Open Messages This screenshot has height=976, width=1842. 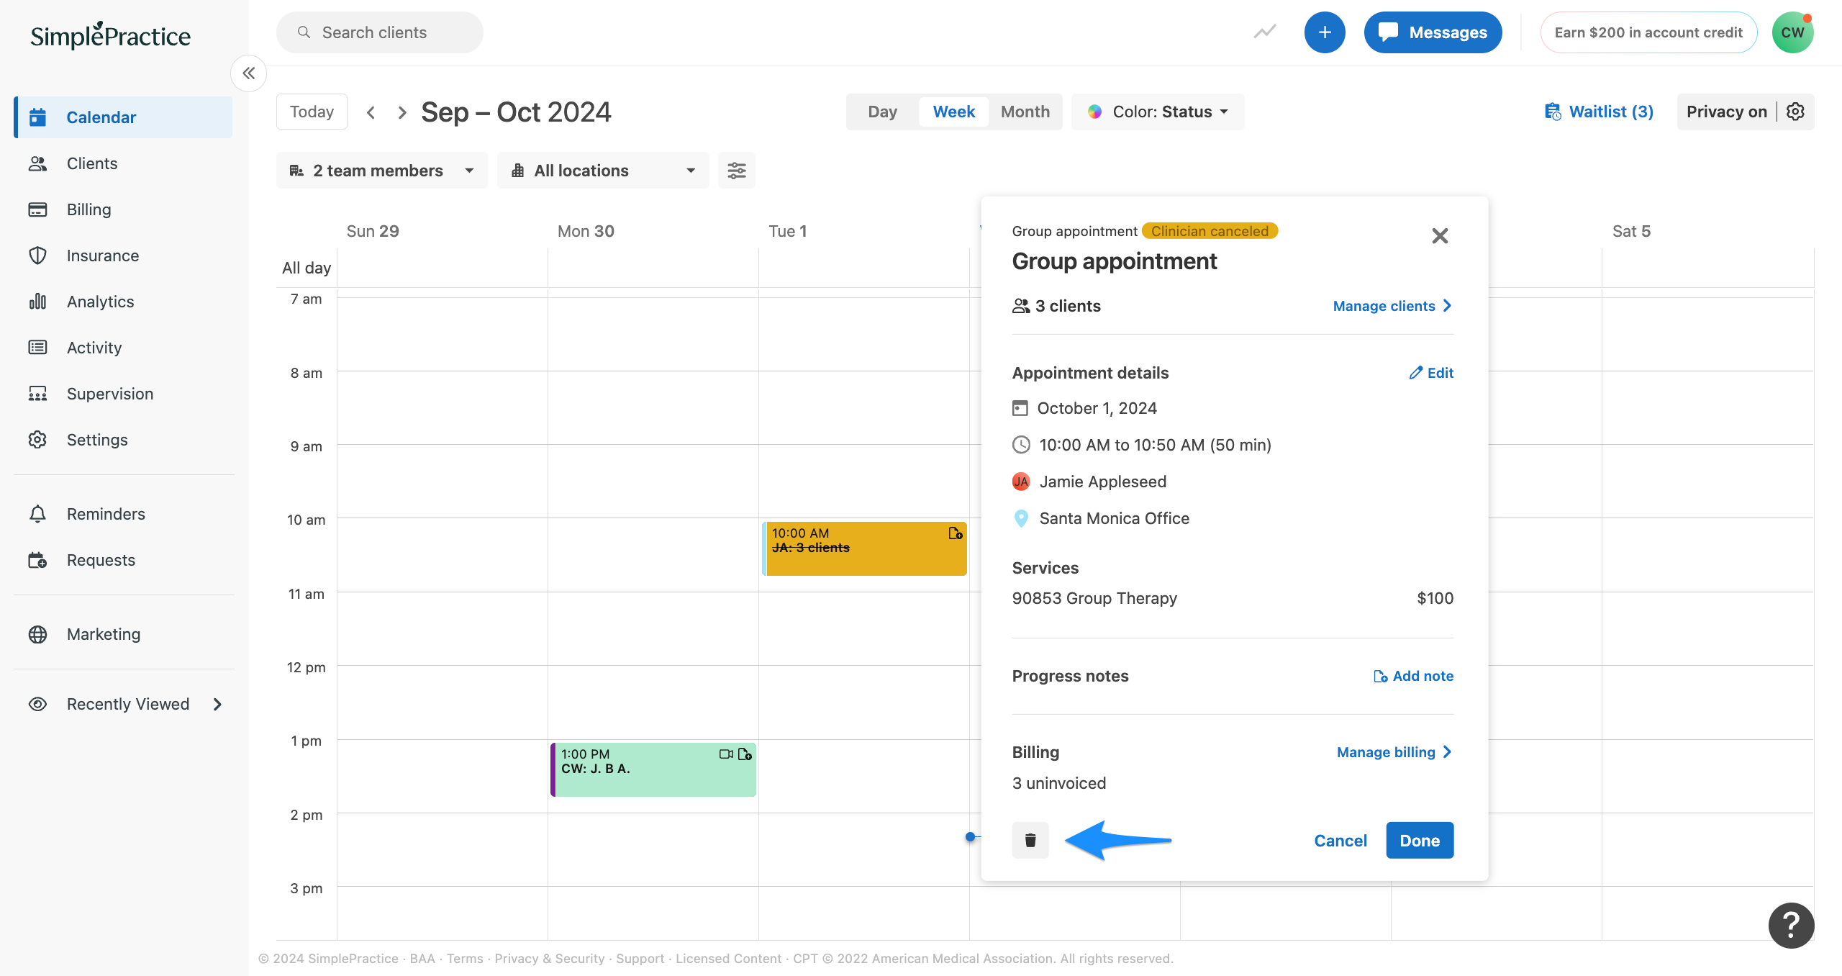coord(1433,32)
